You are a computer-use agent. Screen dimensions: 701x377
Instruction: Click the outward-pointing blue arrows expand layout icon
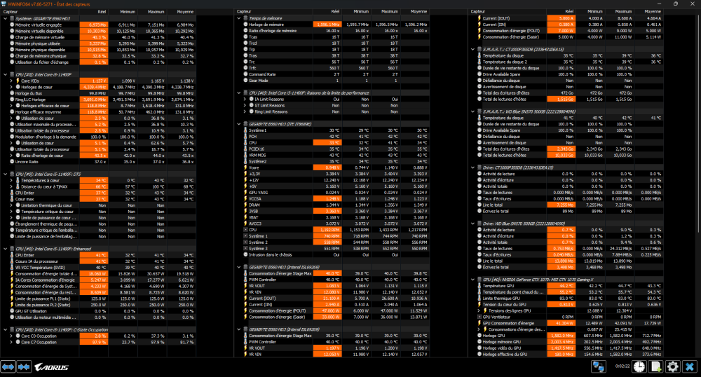[8, 366]
